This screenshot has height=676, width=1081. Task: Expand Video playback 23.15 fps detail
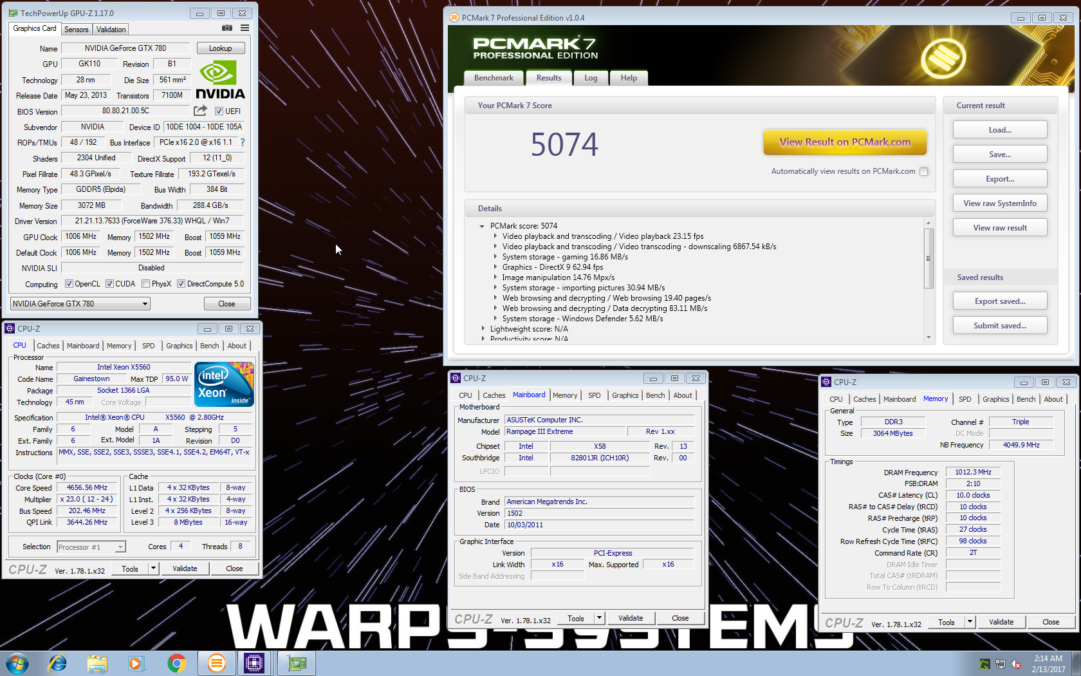tap(495, 236)
